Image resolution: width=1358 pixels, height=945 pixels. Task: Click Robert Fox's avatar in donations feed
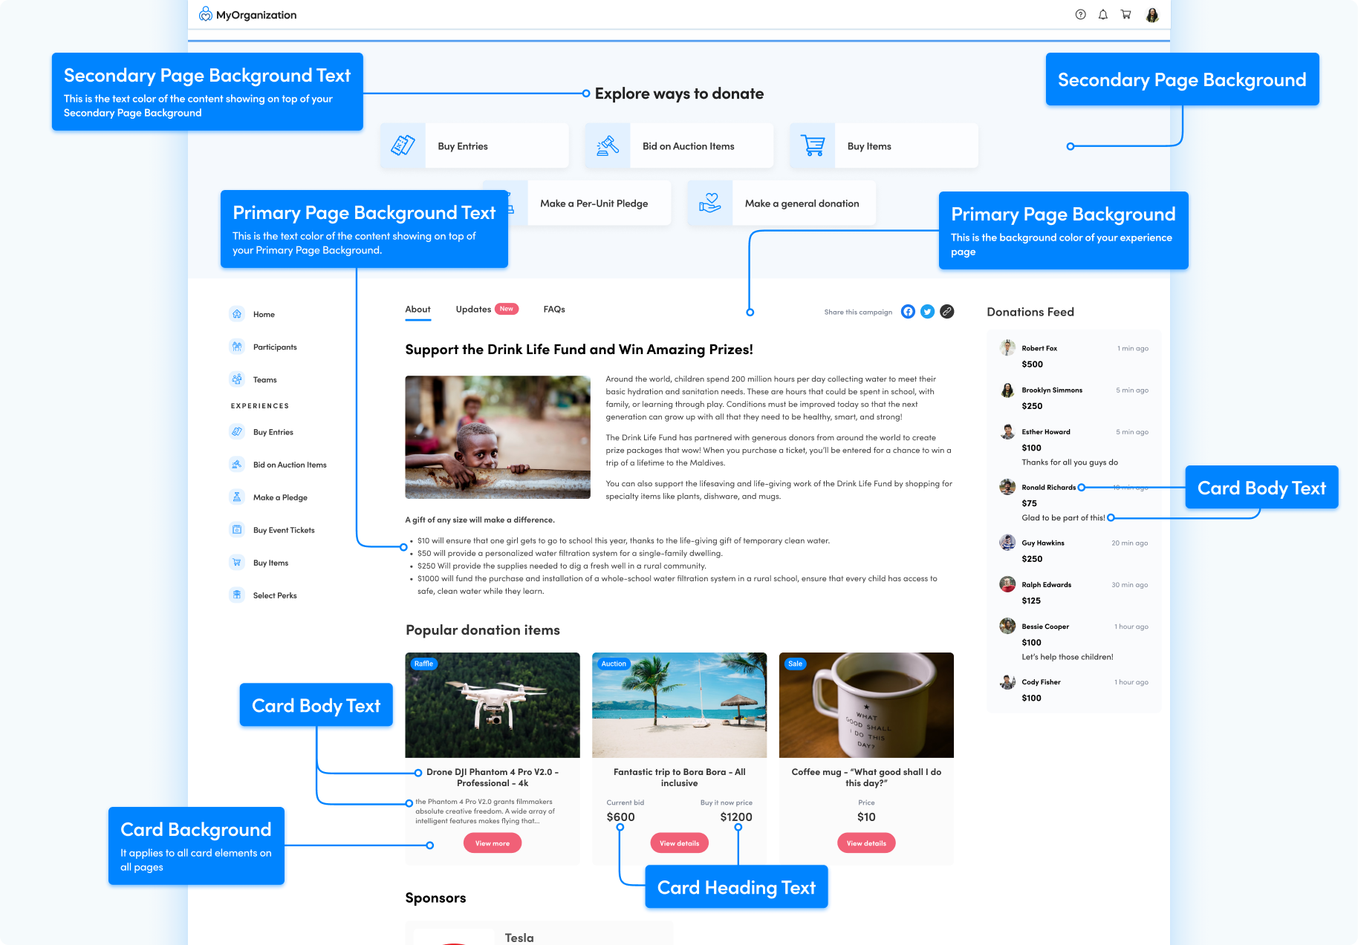tap(1007, 348)
